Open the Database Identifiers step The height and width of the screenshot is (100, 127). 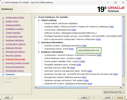click(15, 40)
